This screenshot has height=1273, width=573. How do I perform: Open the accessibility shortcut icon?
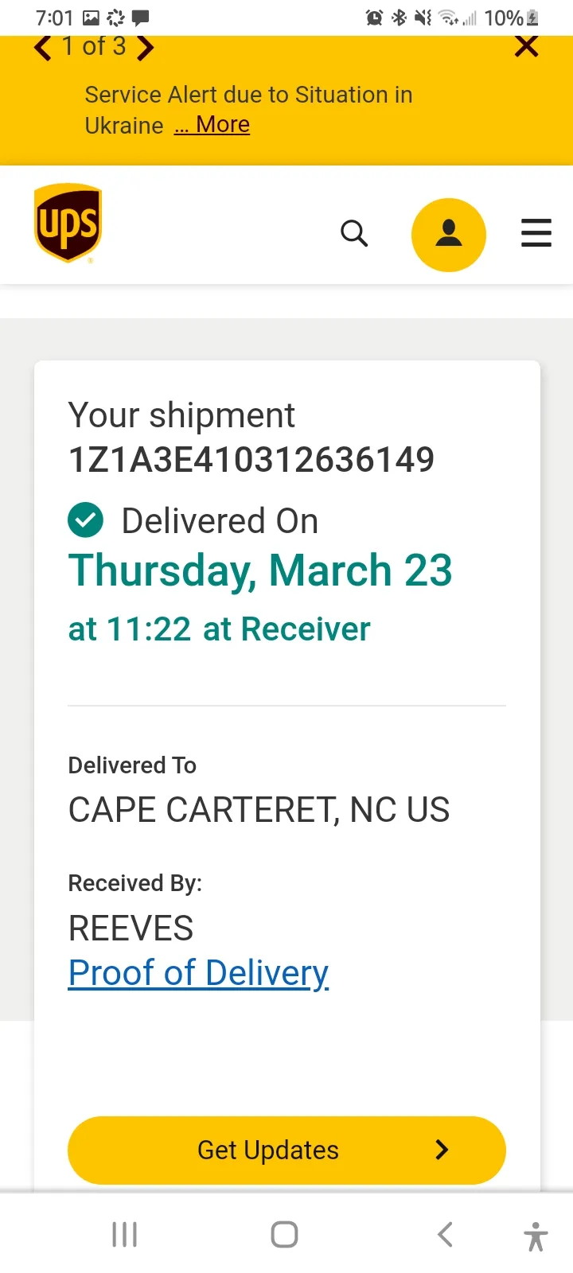[x=536, y=1236]
